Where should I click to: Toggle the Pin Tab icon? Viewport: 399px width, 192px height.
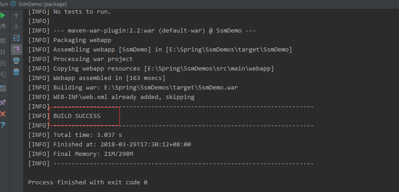pos(3,103)
